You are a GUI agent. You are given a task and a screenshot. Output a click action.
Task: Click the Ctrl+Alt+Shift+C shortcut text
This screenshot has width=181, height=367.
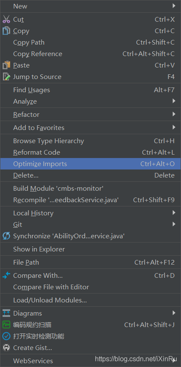[x=148, y=54]
